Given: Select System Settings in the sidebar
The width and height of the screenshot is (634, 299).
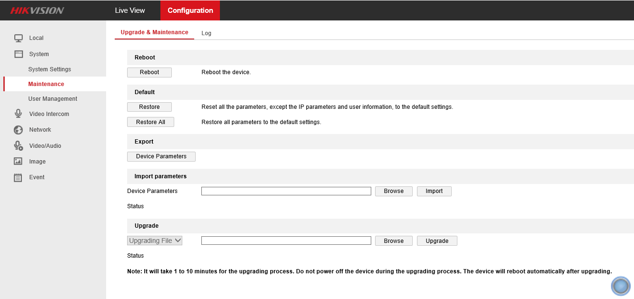Looking at the screenshot, I should pyautogui.click(x=50, y=69).
